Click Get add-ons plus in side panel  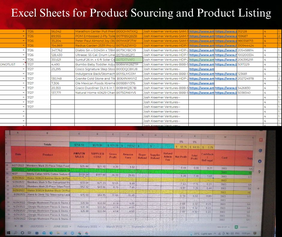coord(258,189)
